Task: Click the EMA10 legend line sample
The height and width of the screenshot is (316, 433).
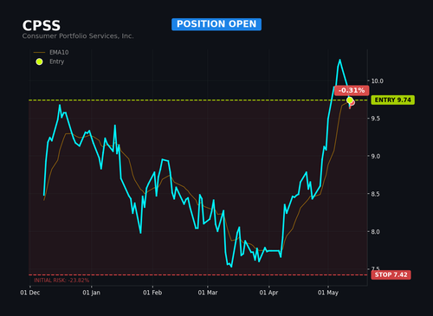Action: [39, 53]
